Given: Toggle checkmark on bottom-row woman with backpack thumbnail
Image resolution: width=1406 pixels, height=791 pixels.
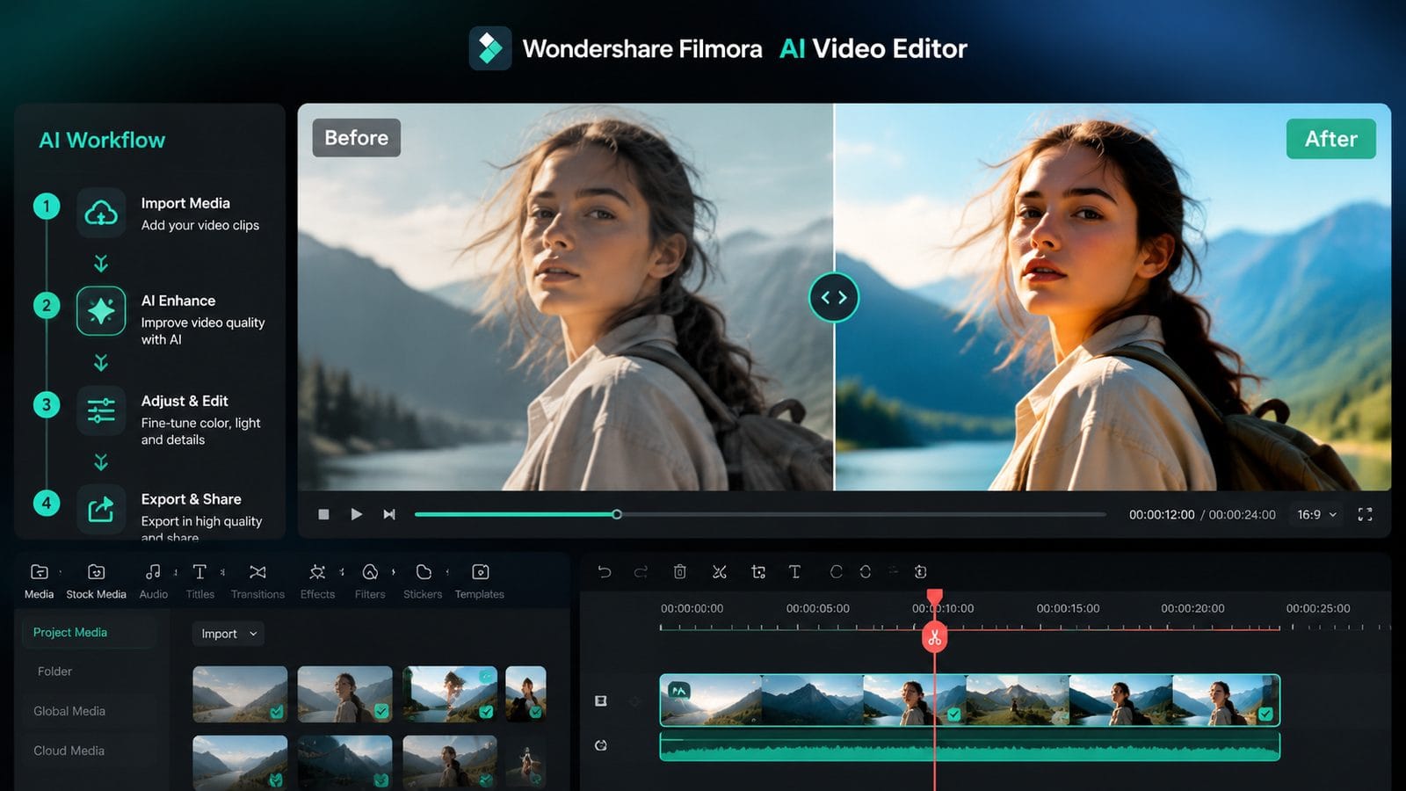Looking at the screenshot, I should tap(486, 780).
